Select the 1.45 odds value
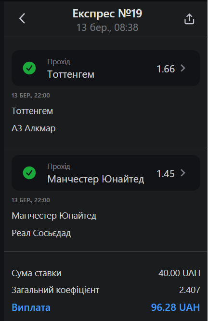Screen dimensions: 208x321 pyautogui.click(x=166, y=174)
